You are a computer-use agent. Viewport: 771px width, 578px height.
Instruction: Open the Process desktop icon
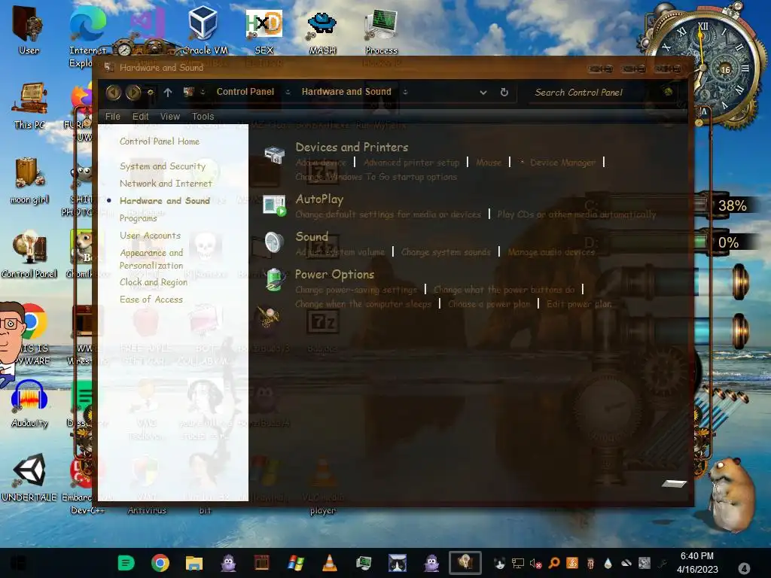381,30
